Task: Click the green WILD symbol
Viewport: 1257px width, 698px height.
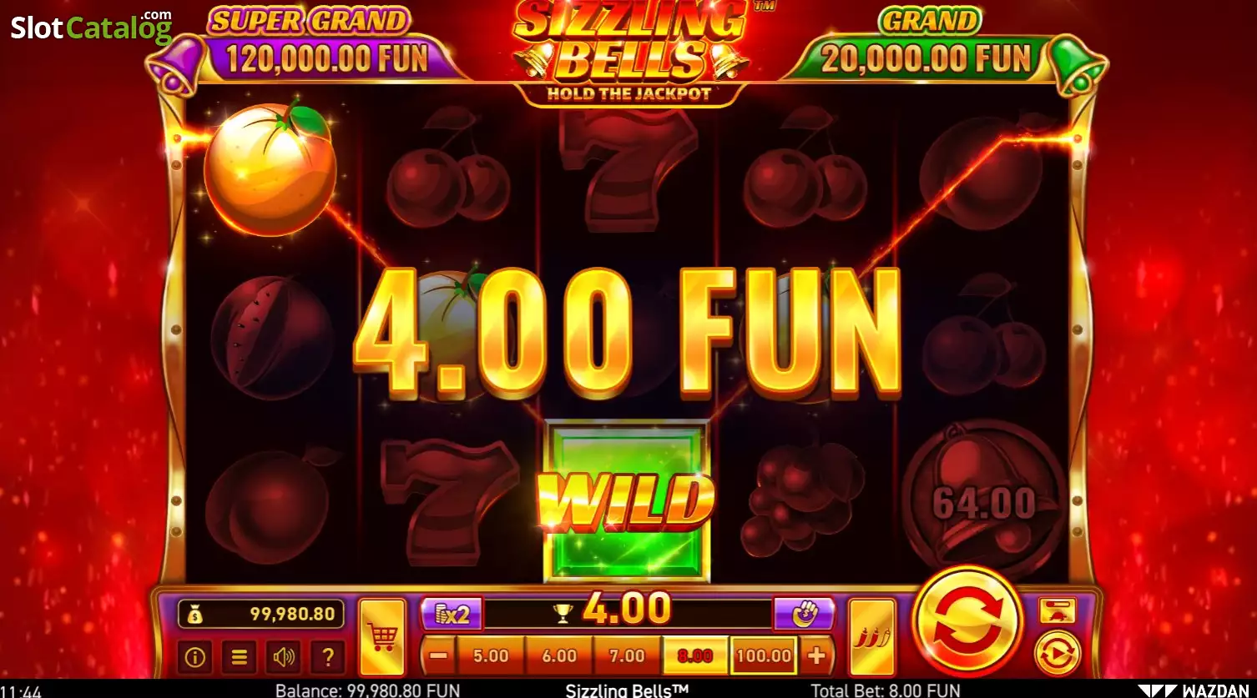Action: point(627,500)
